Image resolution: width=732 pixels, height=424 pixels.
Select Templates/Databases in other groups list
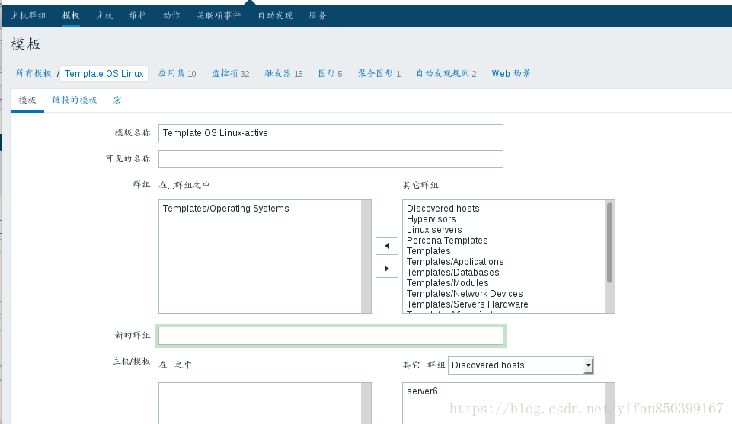click(452, 273)
